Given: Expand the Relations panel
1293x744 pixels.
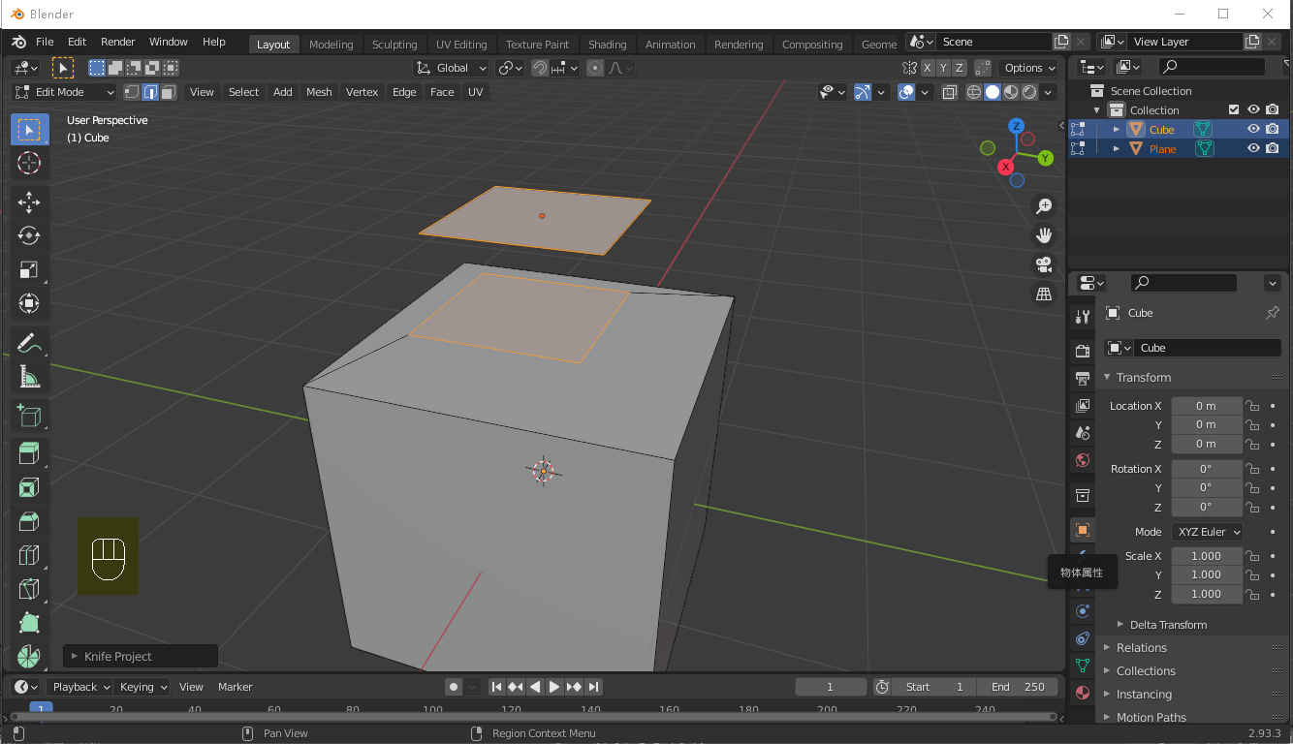Looking at the screenshot, I should pyautogui.click(x=1142, y=648).
